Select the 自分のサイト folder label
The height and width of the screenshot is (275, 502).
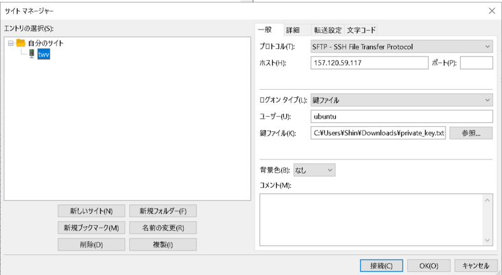(x=46, y=43)
